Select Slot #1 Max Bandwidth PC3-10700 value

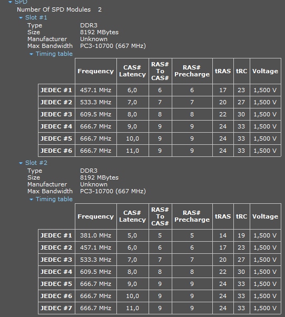click(x=113, y=46)
